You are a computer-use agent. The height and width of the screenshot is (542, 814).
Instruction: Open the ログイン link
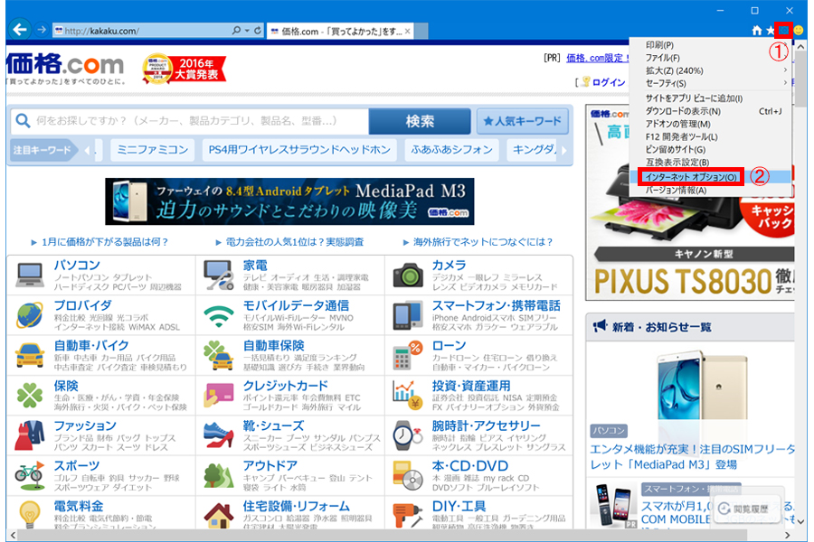click(609, 82)
